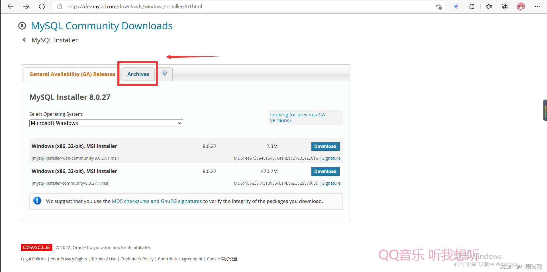Open MD5 checksums and GnuPG signatures link
Viewport: 547px width, 272px height.
point(157,201)
